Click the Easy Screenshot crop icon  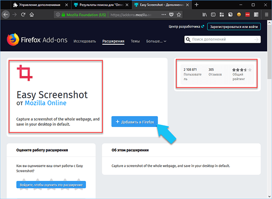point(25,73)
